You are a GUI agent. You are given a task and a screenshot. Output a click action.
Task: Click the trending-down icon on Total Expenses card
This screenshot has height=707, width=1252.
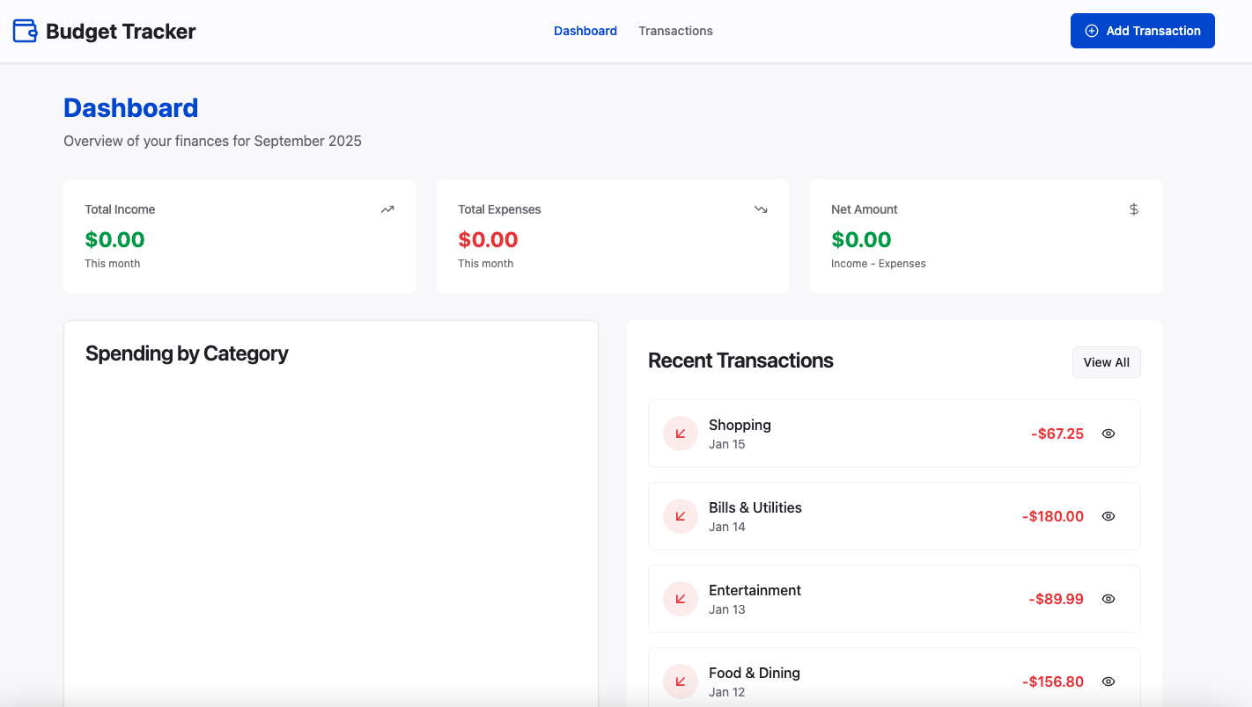click(x=761, y=209)
